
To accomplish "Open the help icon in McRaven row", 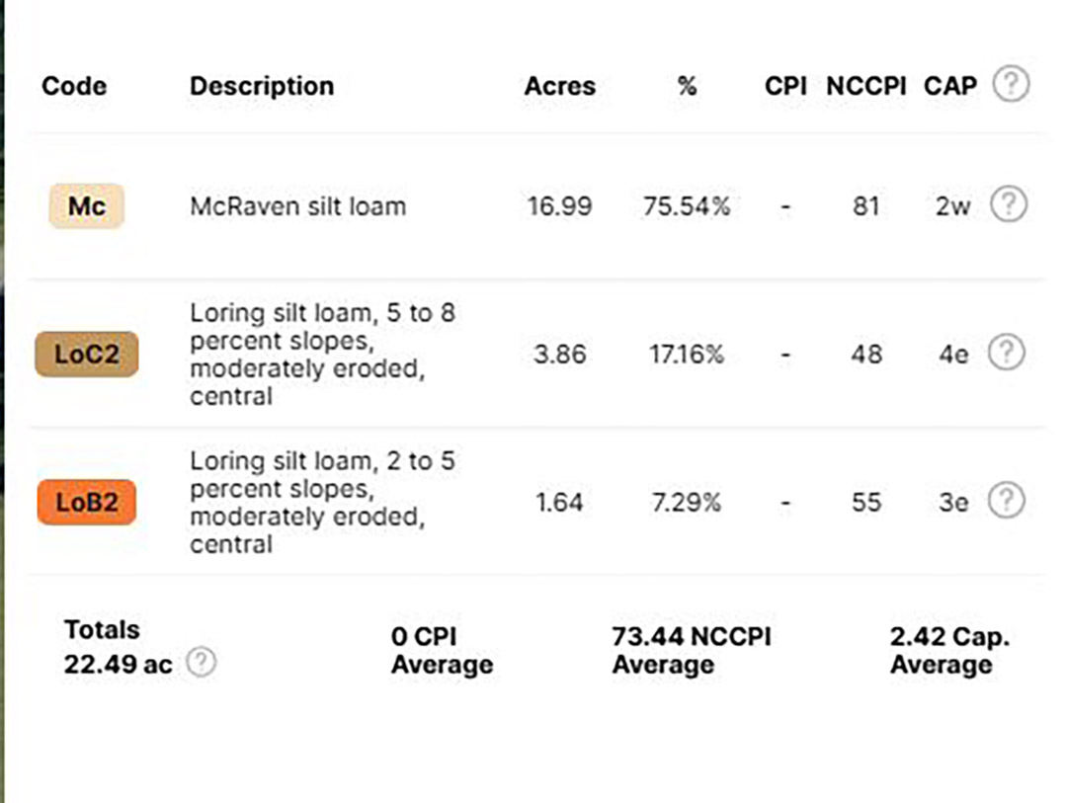I will coord(1009,204).
